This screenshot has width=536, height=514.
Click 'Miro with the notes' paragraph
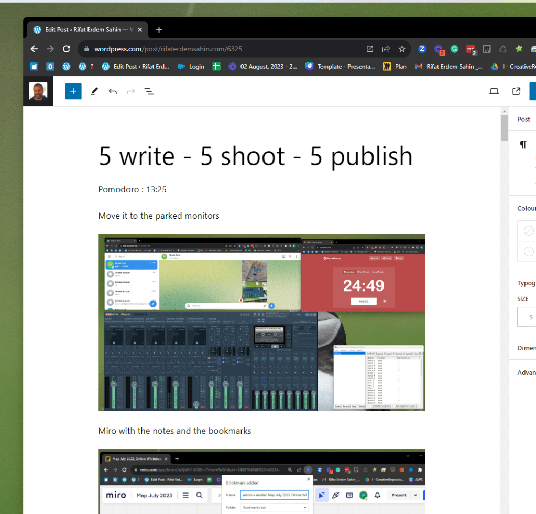(174, 431)
